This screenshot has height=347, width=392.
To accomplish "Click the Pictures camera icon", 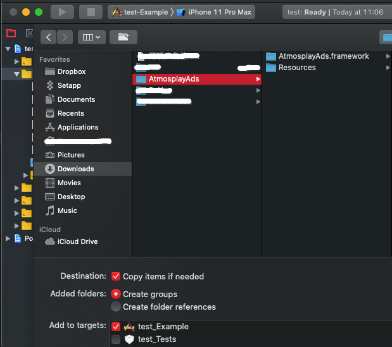I will (50, 155).
